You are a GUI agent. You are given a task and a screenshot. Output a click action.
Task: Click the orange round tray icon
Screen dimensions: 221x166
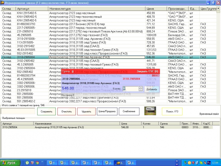click(189, 163)
